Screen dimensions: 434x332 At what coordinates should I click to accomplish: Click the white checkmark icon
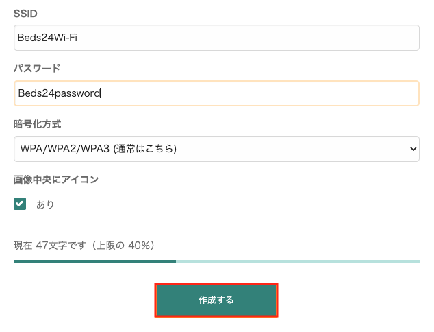(20, 204)
